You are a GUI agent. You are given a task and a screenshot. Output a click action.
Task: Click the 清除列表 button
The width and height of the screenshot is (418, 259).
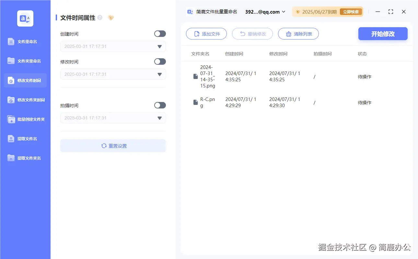pos(298,34)
